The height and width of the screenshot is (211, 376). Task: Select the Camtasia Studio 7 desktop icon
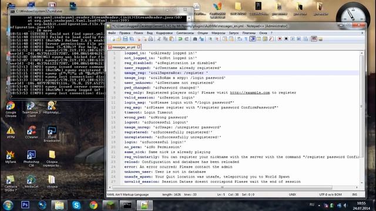pyautogui.click(x=11, y=183)
